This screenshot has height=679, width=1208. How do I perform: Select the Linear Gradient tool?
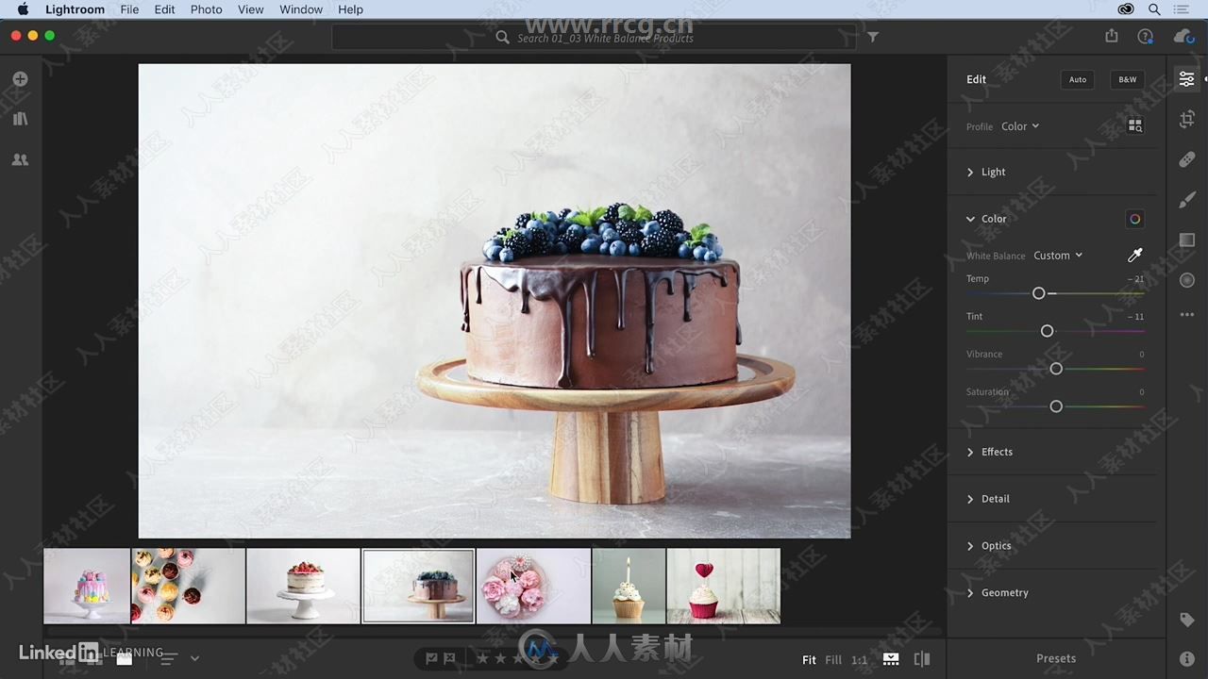click(1187, 240)
